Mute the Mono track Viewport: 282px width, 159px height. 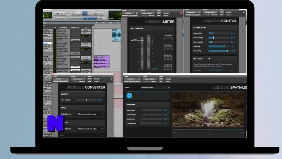(x=51, y=33)
